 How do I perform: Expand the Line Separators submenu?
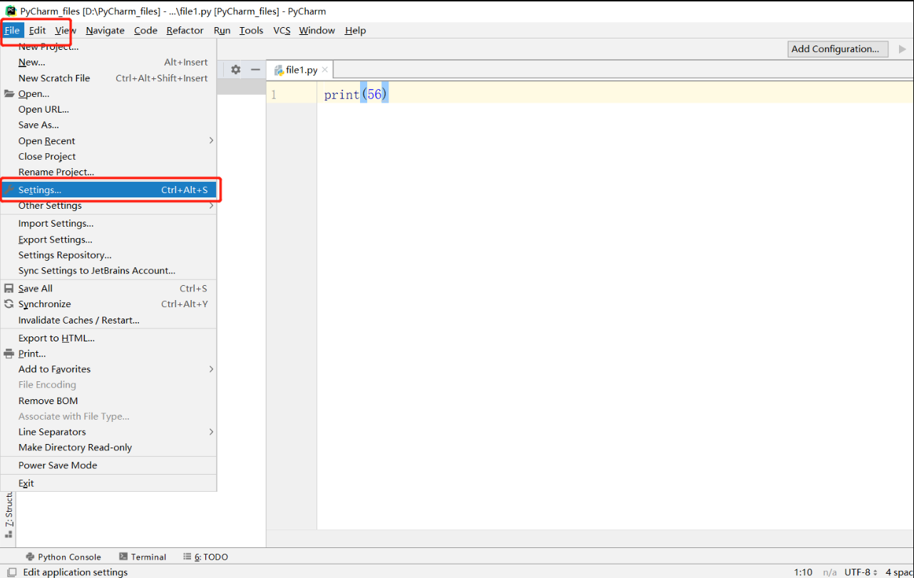[108, 431]
